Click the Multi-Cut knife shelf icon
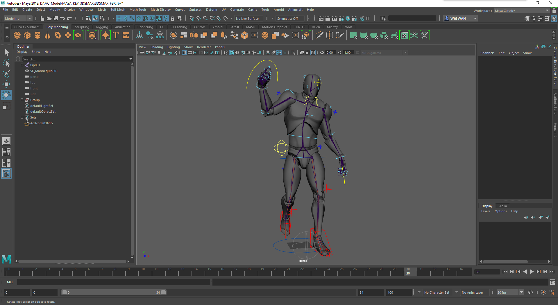The image size is (558, 305). point(319,35)
